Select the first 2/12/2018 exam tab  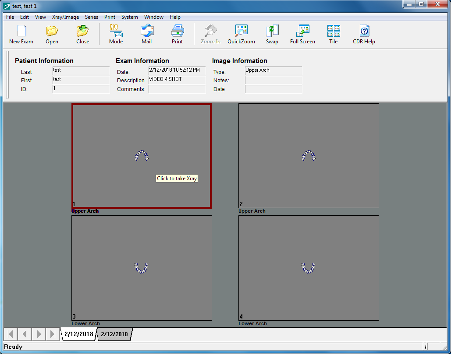78,334
